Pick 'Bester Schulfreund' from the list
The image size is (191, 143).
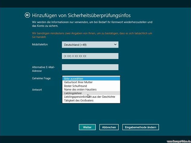(x=91, y=86)
